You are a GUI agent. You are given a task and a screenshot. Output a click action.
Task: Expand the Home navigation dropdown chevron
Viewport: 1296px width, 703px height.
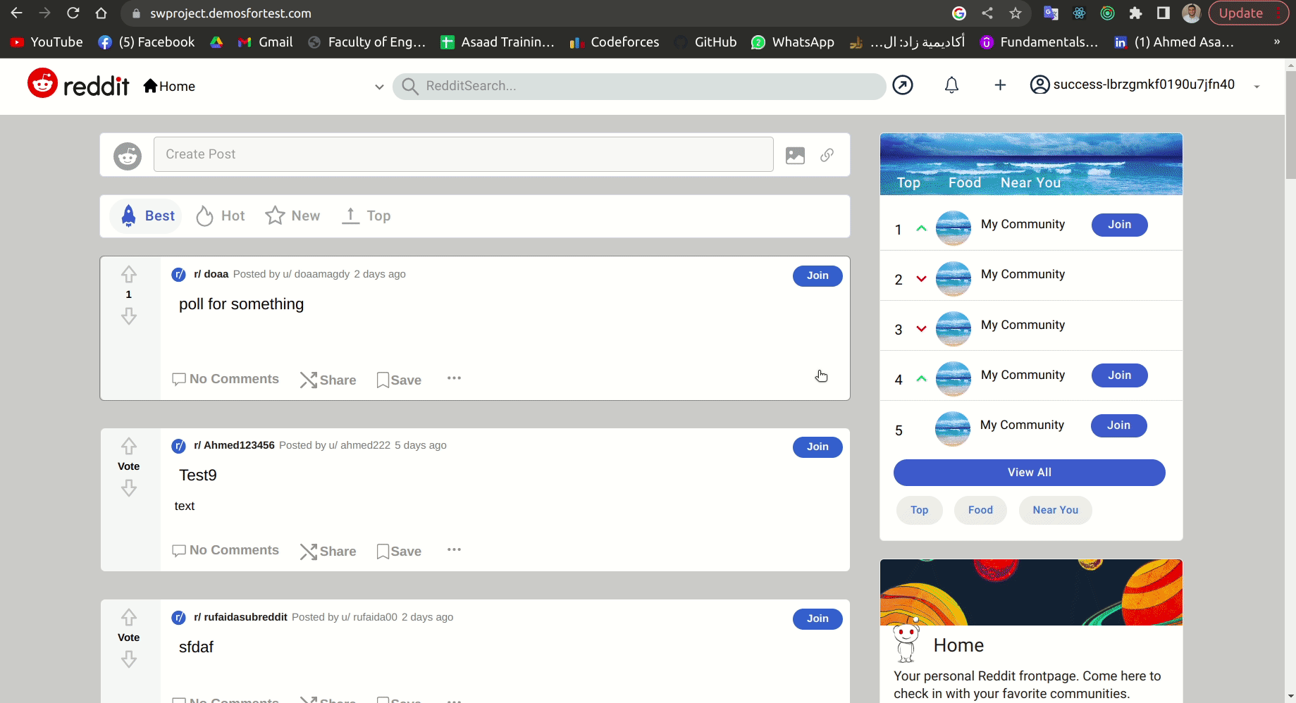(379, 87)
